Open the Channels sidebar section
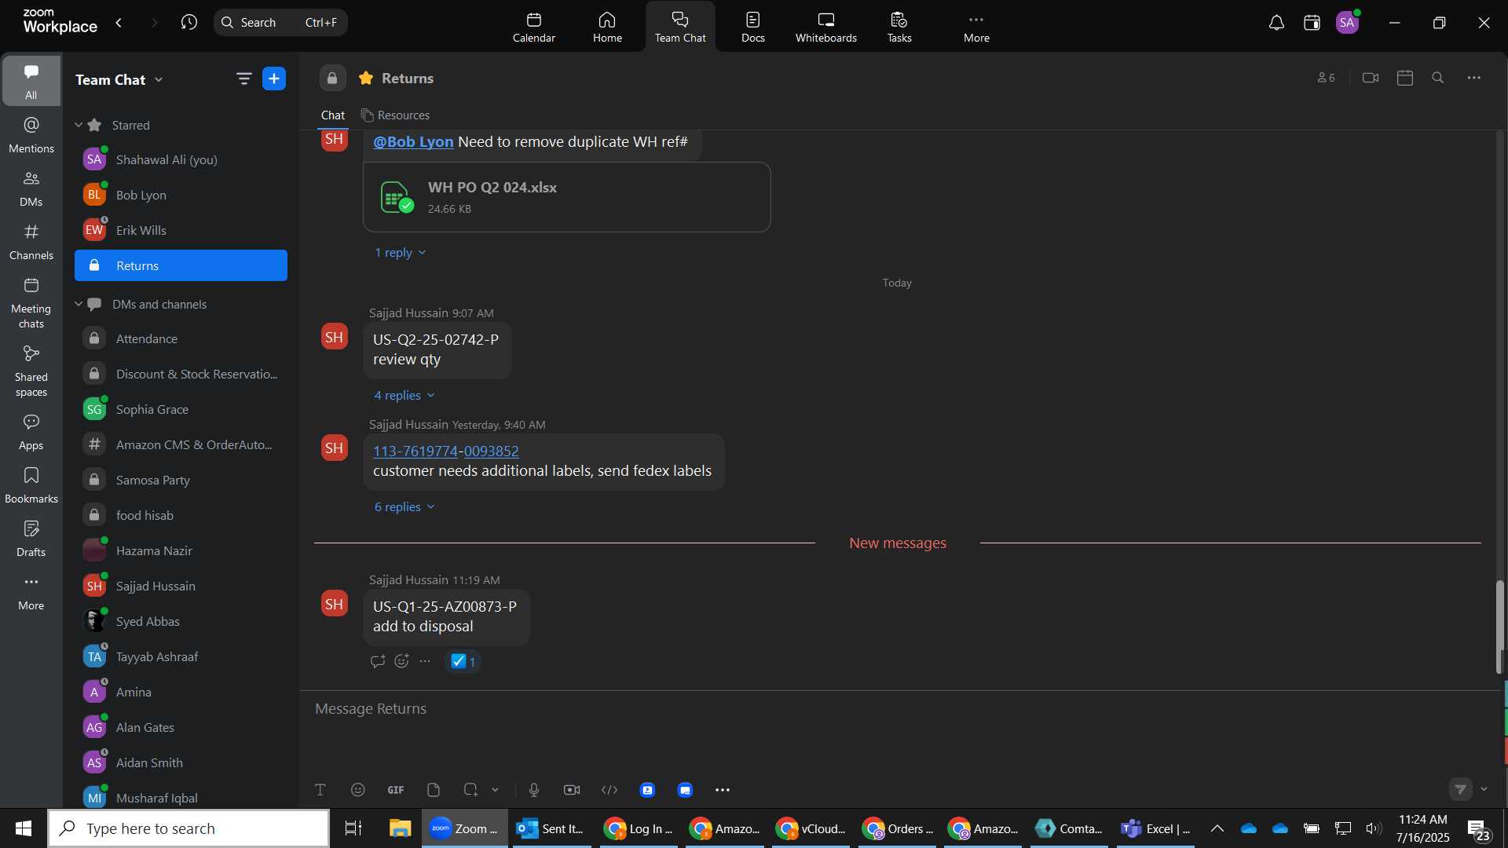The height and width of the screenshot is (848, 1508). click(31, 242)
